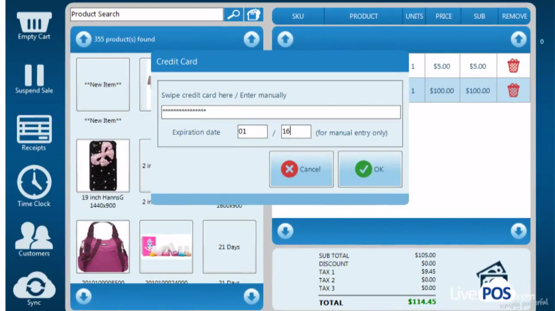Confirm credit card with OK button
This screenshot has height=311, width=555.
point(370,169)
